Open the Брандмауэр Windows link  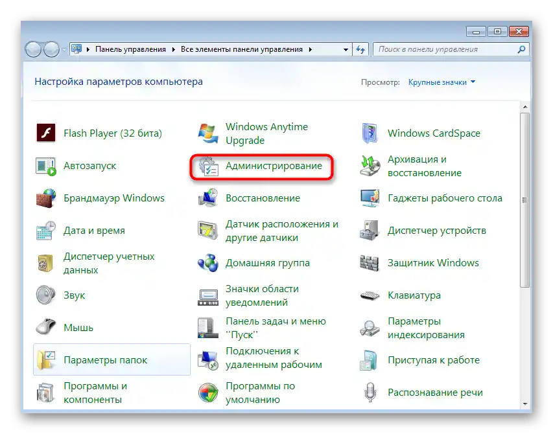click(114, 198)
